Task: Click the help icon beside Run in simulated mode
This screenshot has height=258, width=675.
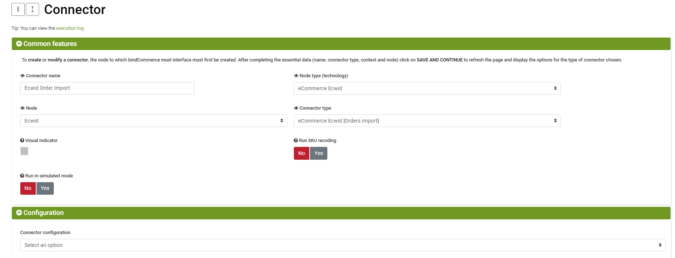Action: pos(22,176)
